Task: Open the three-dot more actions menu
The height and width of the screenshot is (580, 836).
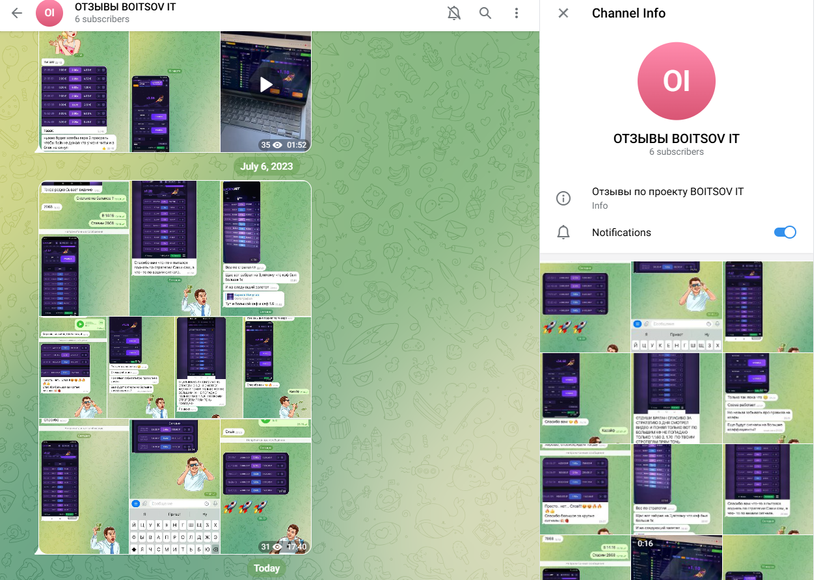Action: click(x=516, y=13)
